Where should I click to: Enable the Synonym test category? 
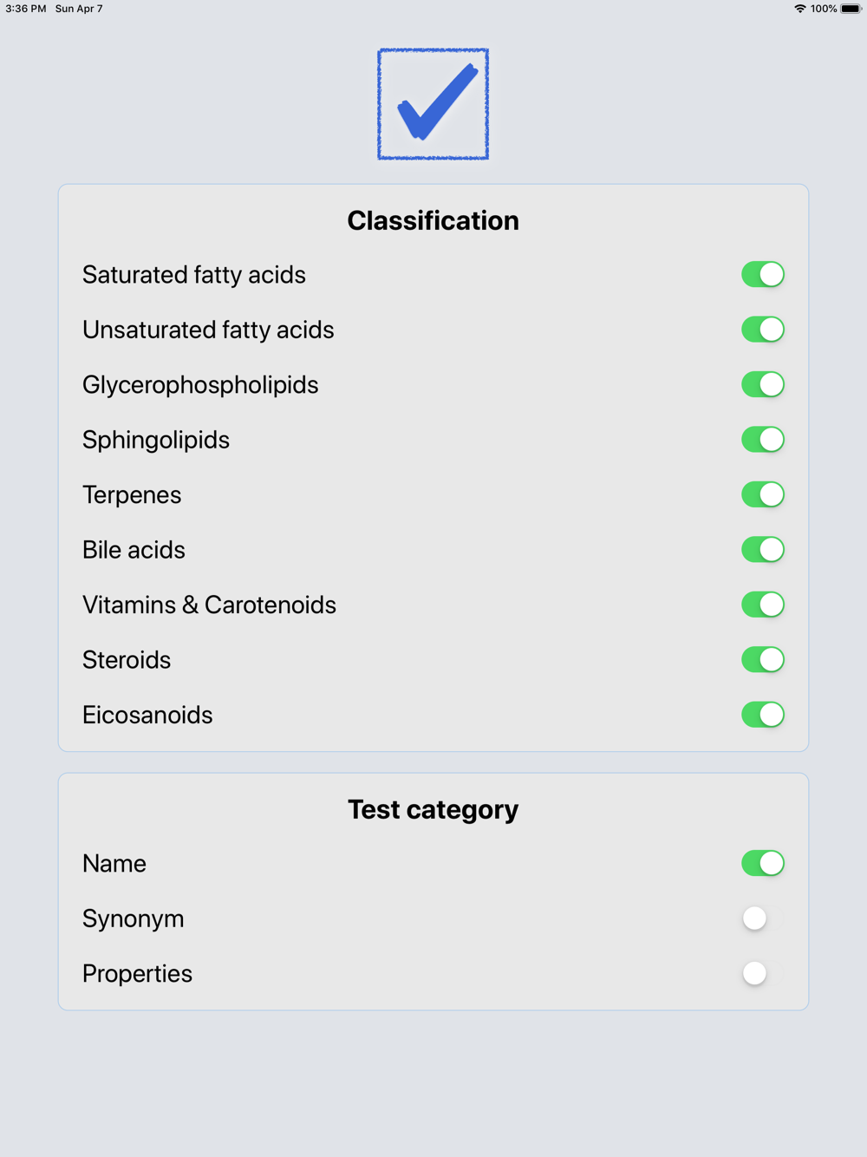tap(763, 918)
